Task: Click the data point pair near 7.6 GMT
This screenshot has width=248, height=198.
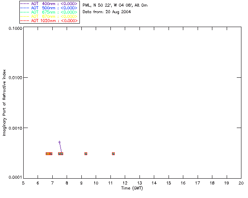Action: tap(60, 154)
